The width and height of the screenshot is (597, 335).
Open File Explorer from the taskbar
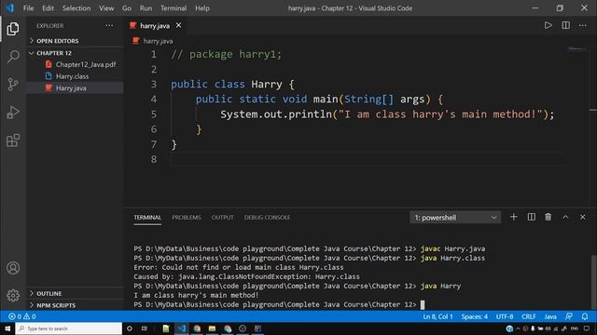(x=212, y=328)
